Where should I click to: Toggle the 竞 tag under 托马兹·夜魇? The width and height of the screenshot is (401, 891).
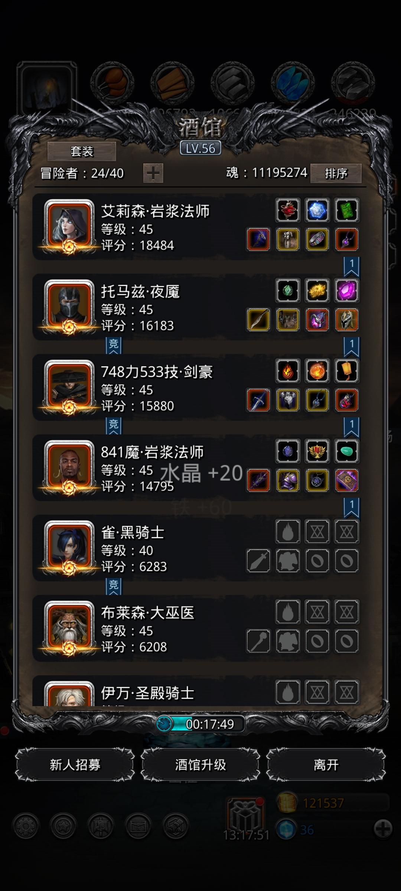(114, 345)
